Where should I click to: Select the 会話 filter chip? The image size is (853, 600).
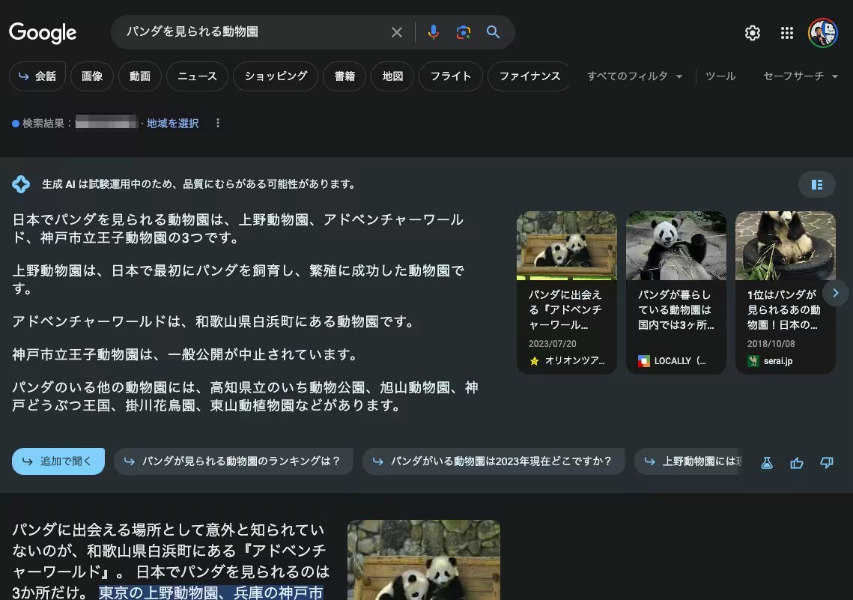tap(37, 76)
